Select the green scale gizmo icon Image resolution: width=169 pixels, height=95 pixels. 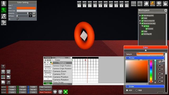pyautogui.click(x=65, y=92)
